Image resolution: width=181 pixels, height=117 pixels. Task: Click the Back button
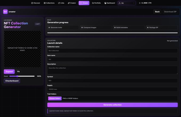click(157, 12)
